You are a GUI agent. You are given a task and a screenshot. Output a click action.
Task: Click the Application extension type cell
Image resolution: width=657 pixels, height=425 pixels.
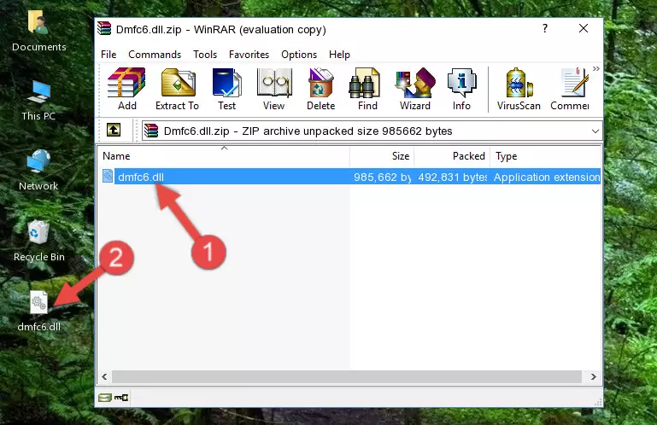click(x=547, y=178)
